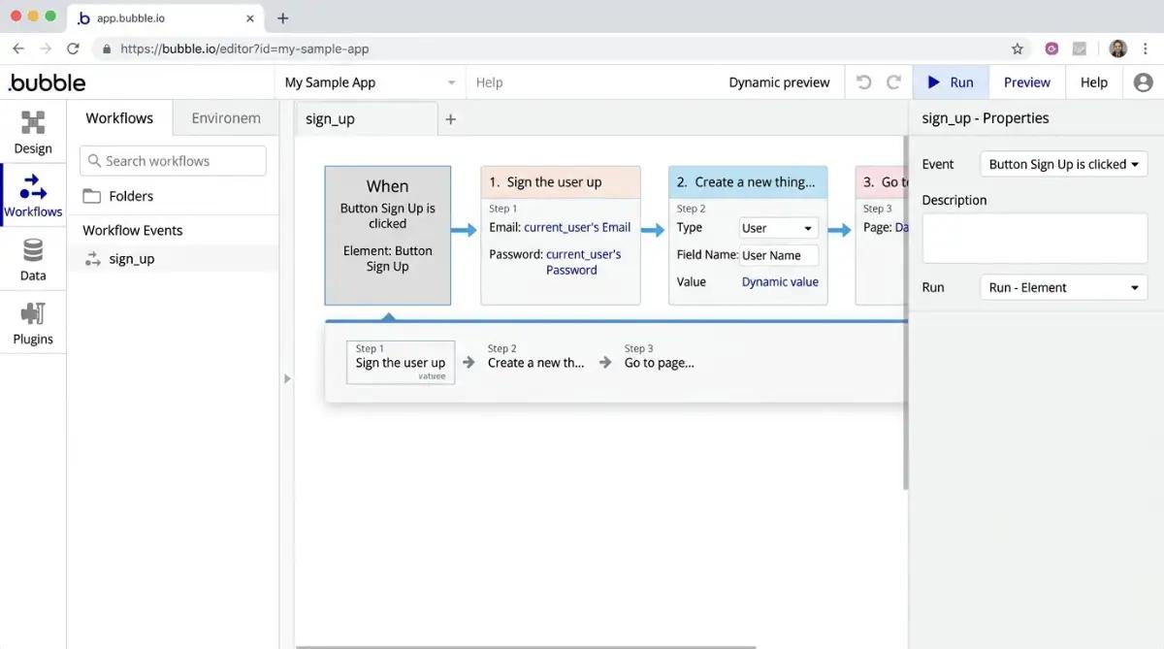Image resolution: width=1164 pixels, height=649 pixels.
Task: Bookmark the page with star icon
Action: (x=1017, y=49)
